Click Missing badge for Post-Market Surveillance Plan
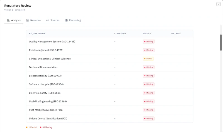Image resolution: width=223 pixels, height=132 pixels. coord(149,110)
